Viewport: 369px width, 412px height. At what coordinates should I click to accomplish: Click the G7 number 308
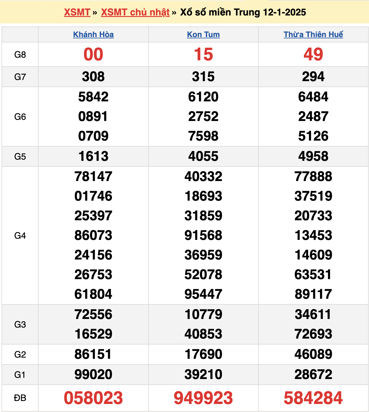pos(93,77)
